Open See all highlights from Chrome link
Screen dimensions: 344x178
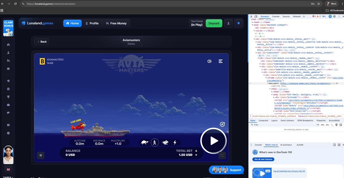point(289,171)
